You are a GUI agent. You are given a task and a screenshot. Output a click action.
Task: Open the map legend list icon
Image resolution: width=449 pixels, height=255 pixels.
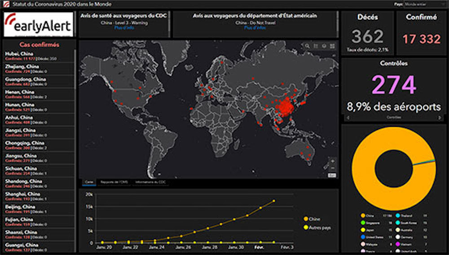[x=316, y=46]
